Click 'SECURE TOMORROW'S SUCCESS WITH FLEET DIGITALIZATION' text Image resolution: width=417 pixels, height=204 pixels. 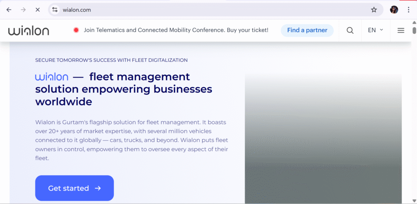tap(112, 60)
